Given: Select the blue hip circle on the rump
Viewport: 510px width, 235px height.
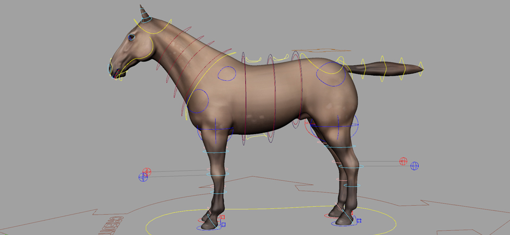Looking at the screenshot, I should coord(330,74).
